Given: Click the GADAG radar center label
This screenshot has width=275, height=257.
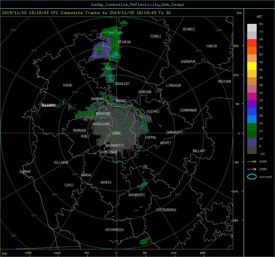Looking at the screenshot, I should (116, 133).
